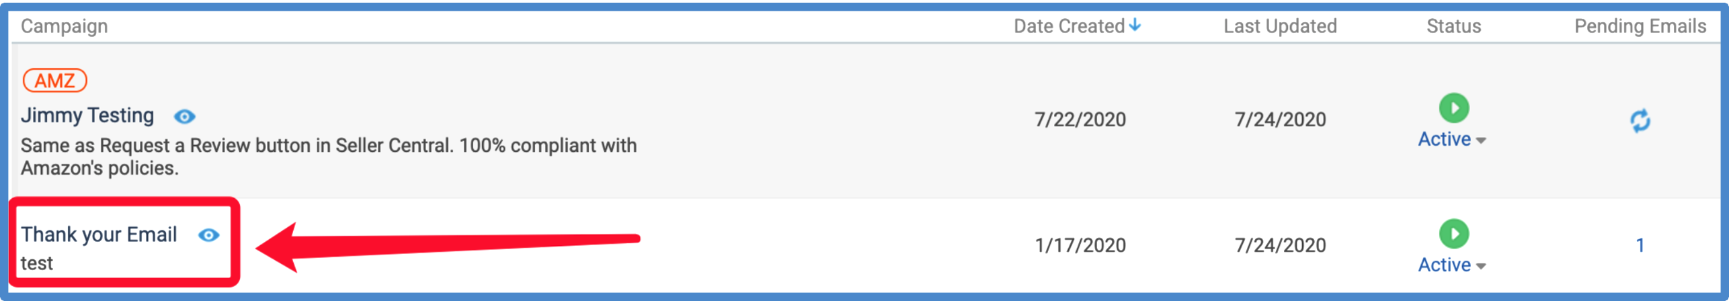This screenshot has width=1733, height=305.
Task: Open the Active status dropdown for Thank your Email
Action: (x=1453, y=266)
